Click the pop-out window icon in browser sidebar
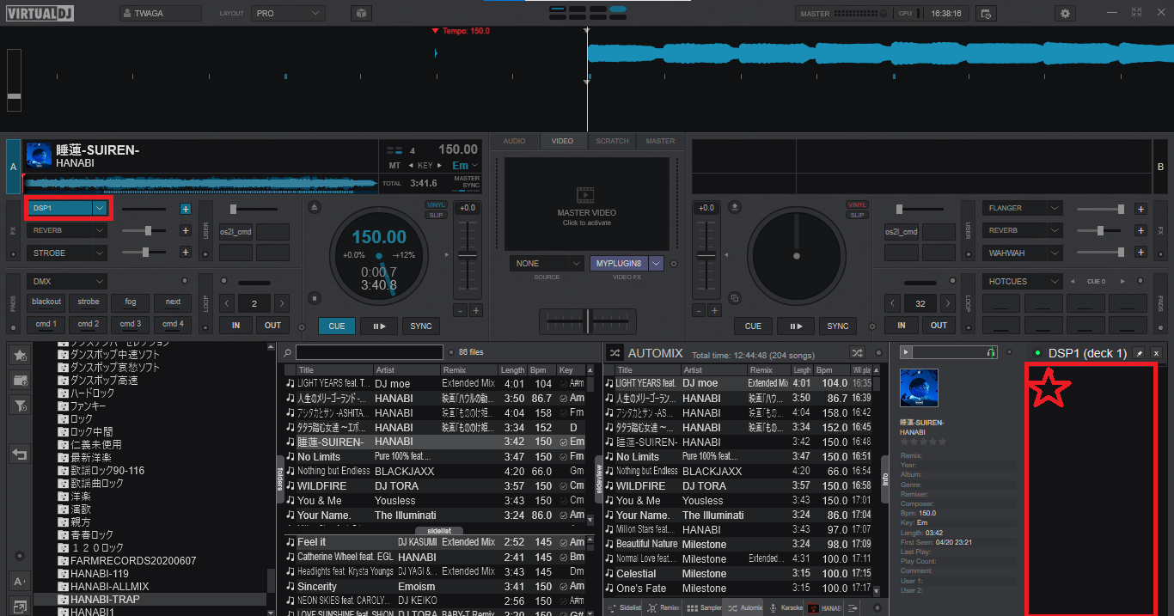 (20, 607)
